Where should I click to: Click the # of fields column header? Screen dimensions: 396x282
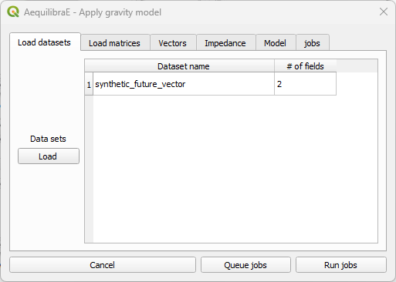pos(305,66)
